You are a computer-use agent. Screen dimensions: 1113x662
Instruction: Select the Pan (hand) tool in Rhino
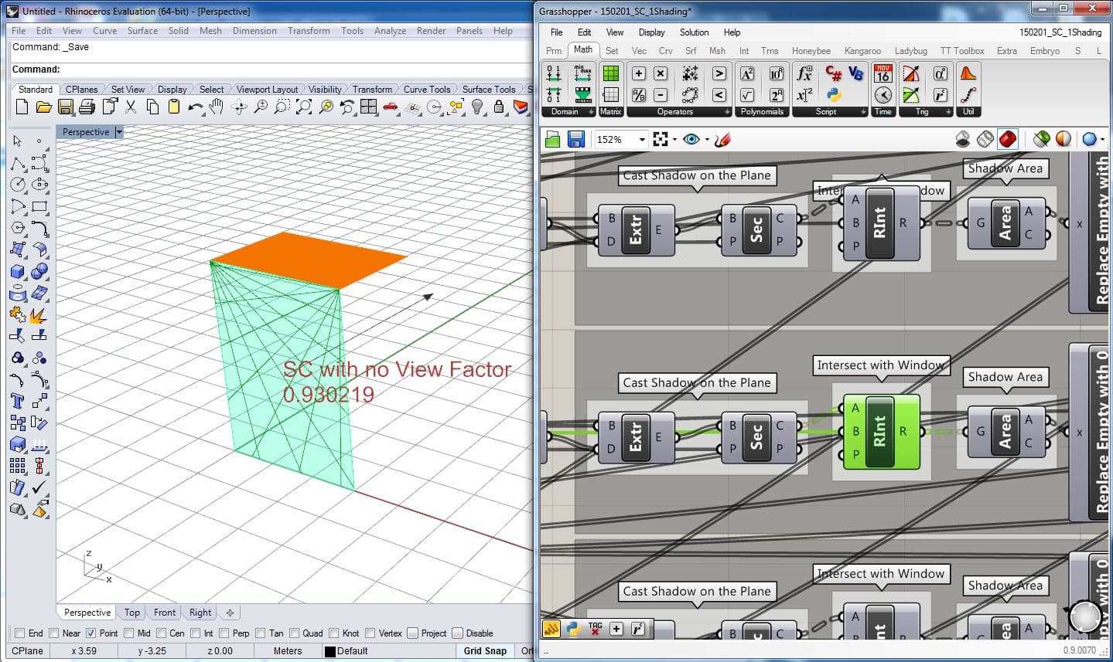point(217,107)
